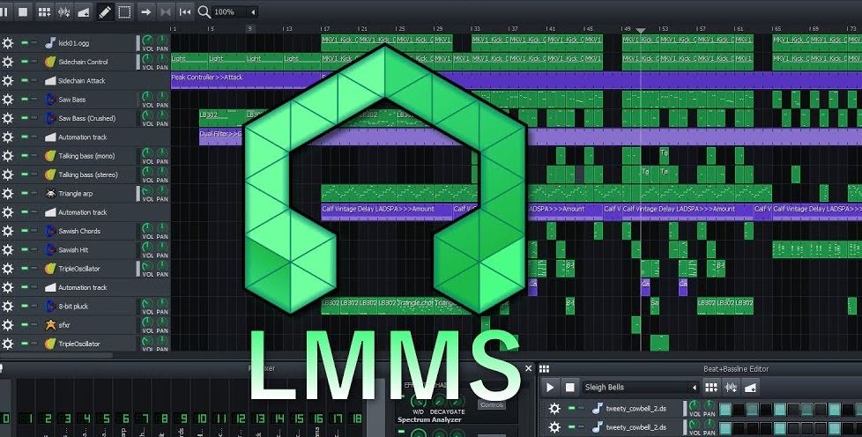
Task: Click the sfxr star instrument icon
Action: 50,325
